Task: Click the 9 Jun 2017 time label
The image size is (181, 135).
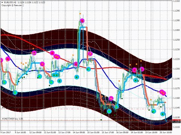Action: [6, 132]
